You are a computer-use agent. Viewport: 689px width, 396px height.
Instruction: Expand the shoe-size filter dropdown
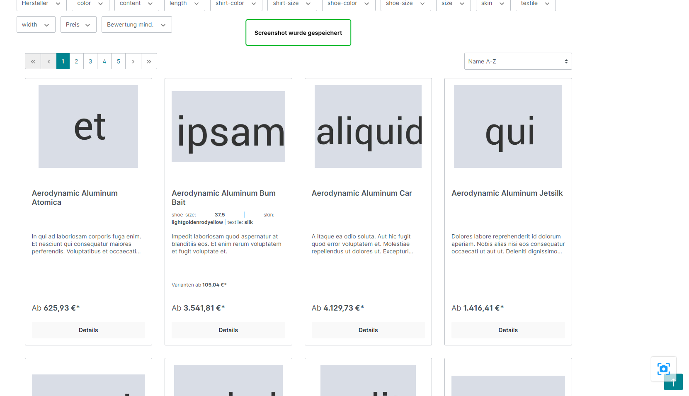(406, 3)
